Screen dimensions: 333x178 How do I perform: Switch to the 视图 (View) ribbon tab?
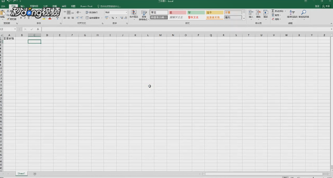73,6
